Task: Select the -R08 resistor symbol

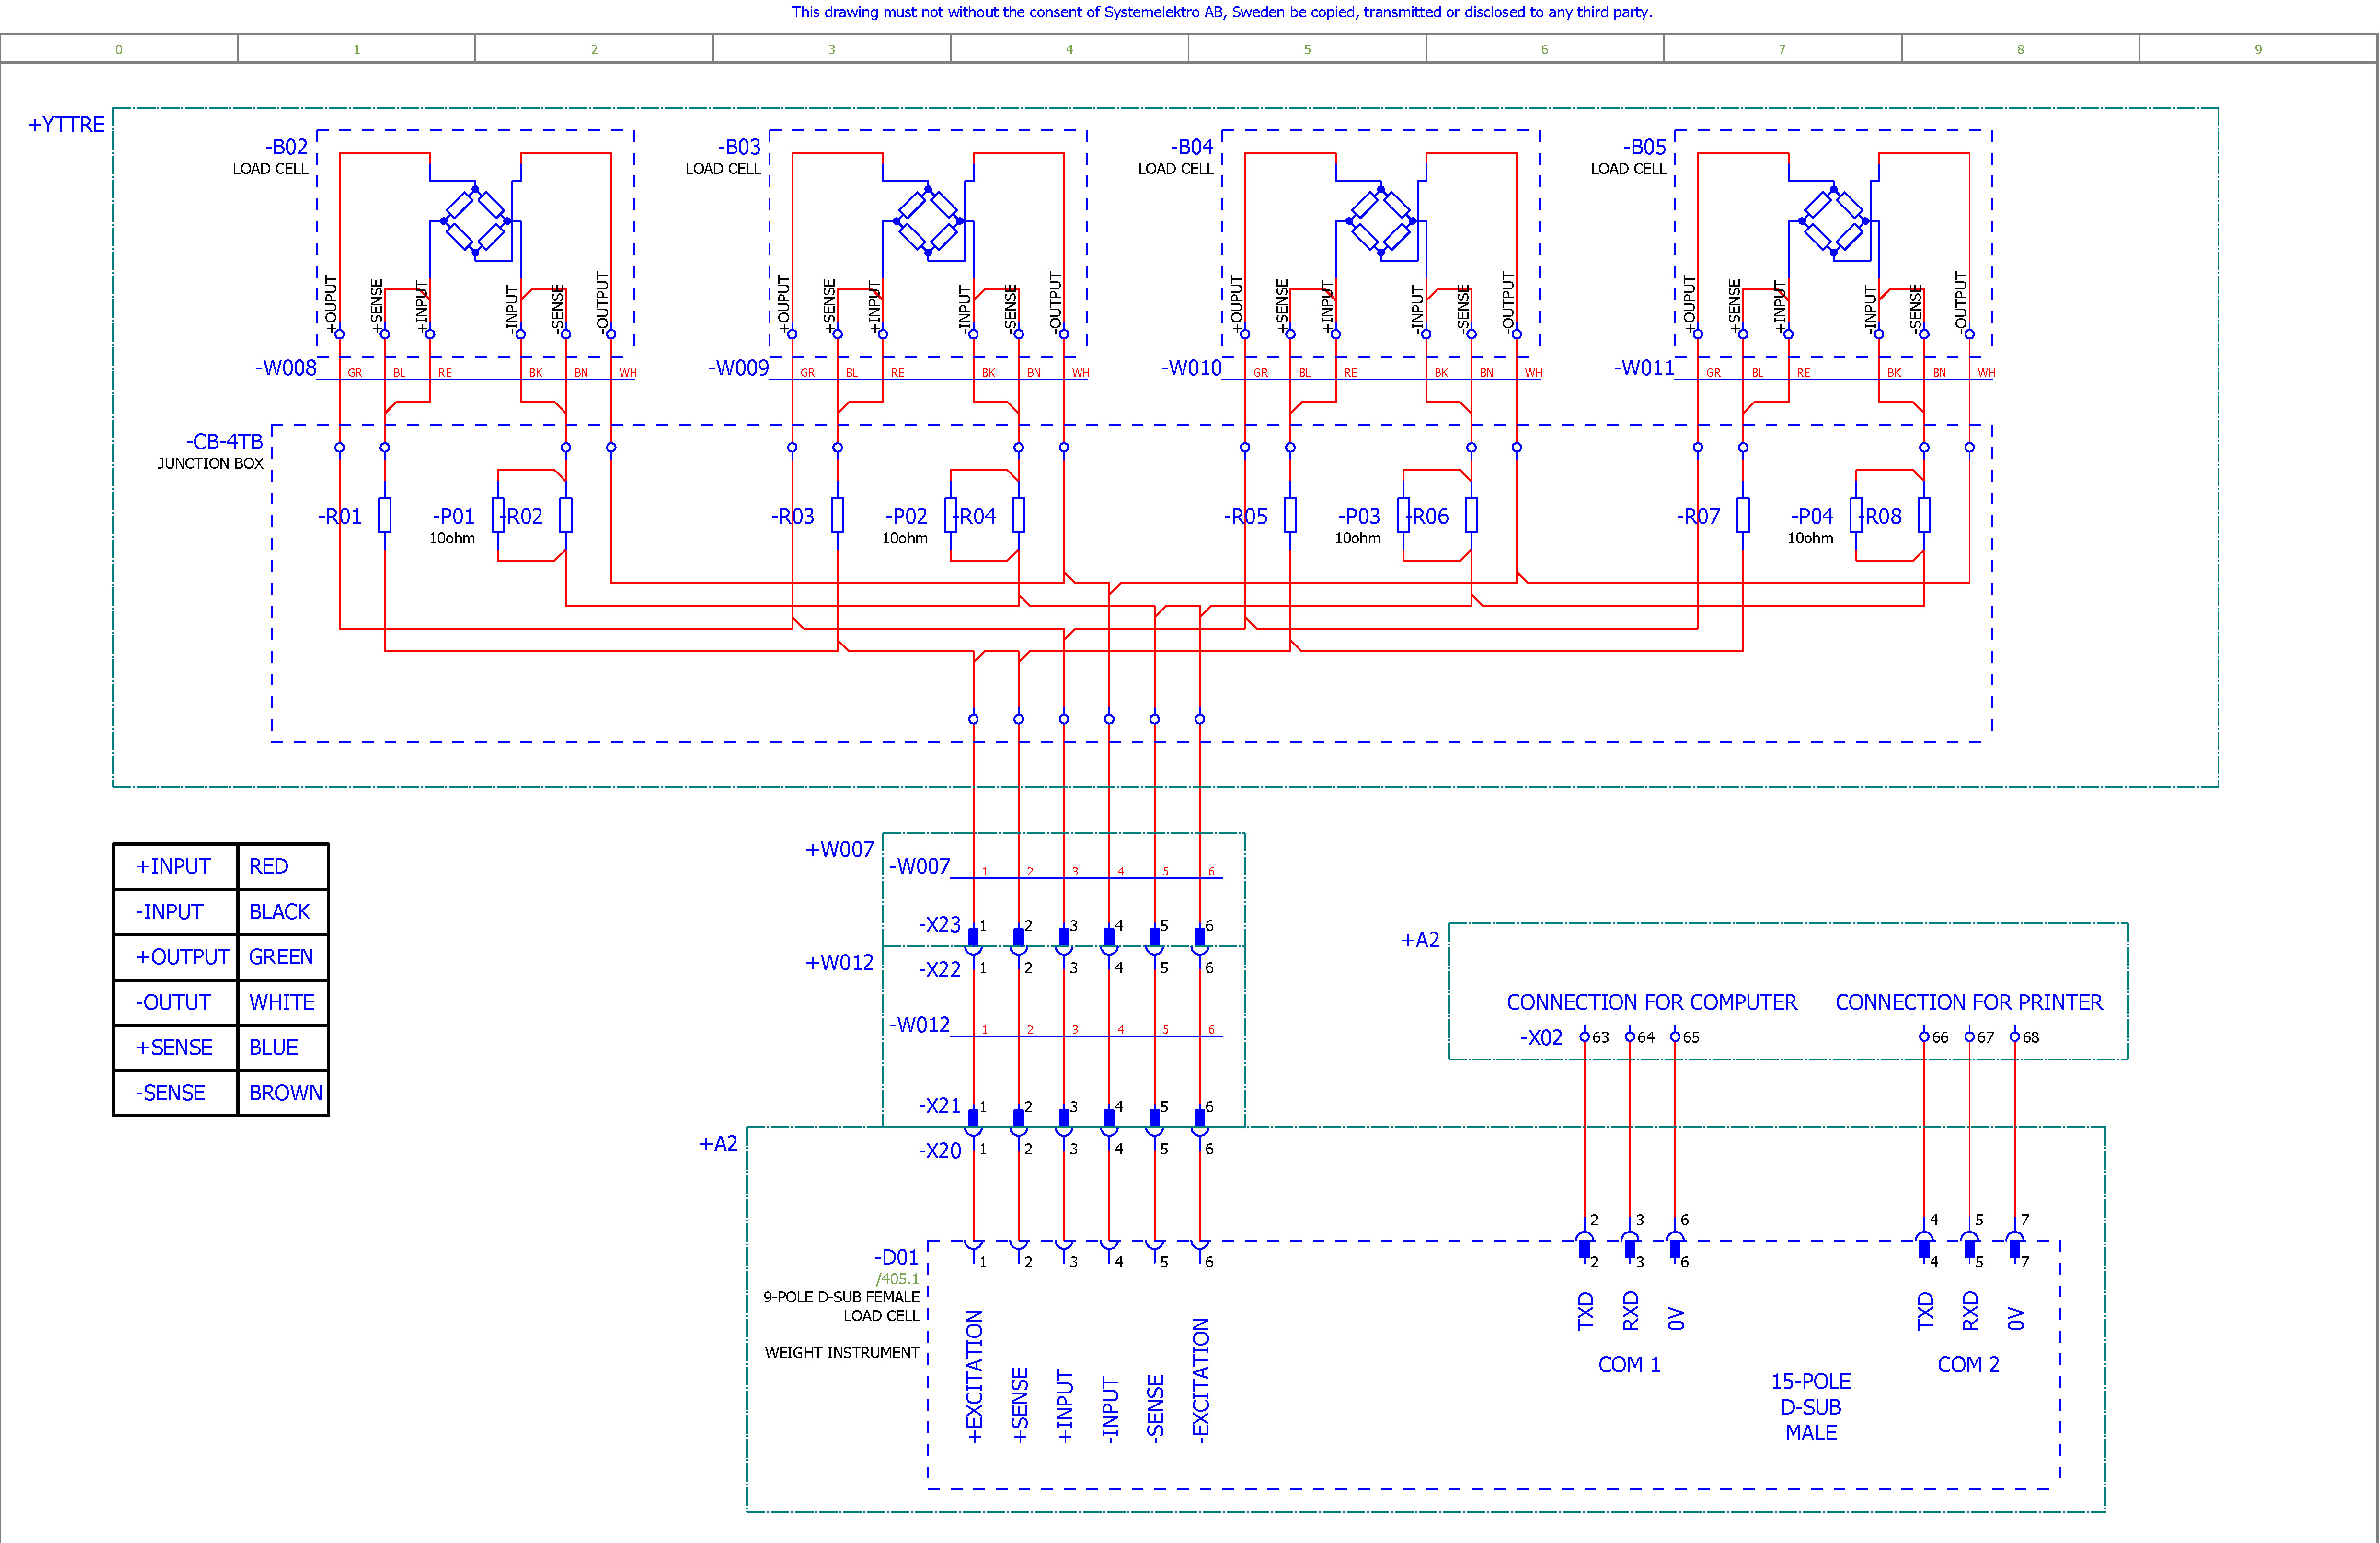Action: coord(1923,515)
